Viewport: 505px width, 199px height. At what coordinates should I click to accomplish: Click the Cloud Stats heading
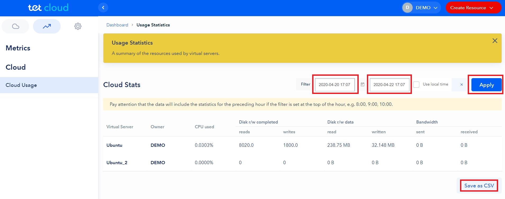[122, 85]
